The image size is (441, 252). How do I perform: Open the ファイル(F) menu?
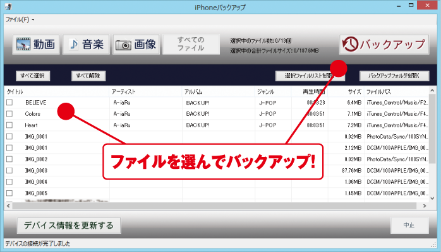click(x=20, y=20)
